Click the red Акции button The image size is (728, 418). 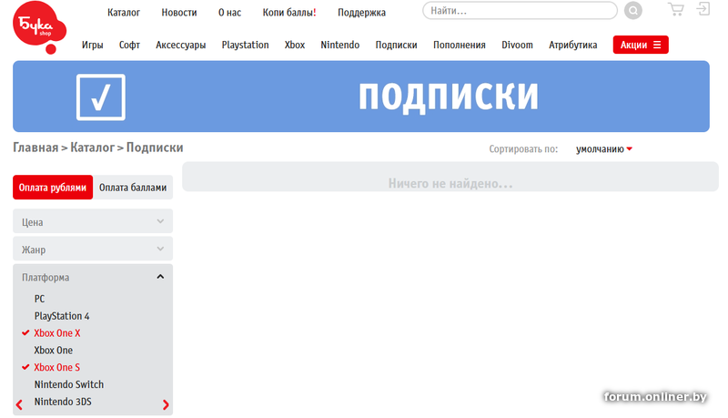click(641, 45)
